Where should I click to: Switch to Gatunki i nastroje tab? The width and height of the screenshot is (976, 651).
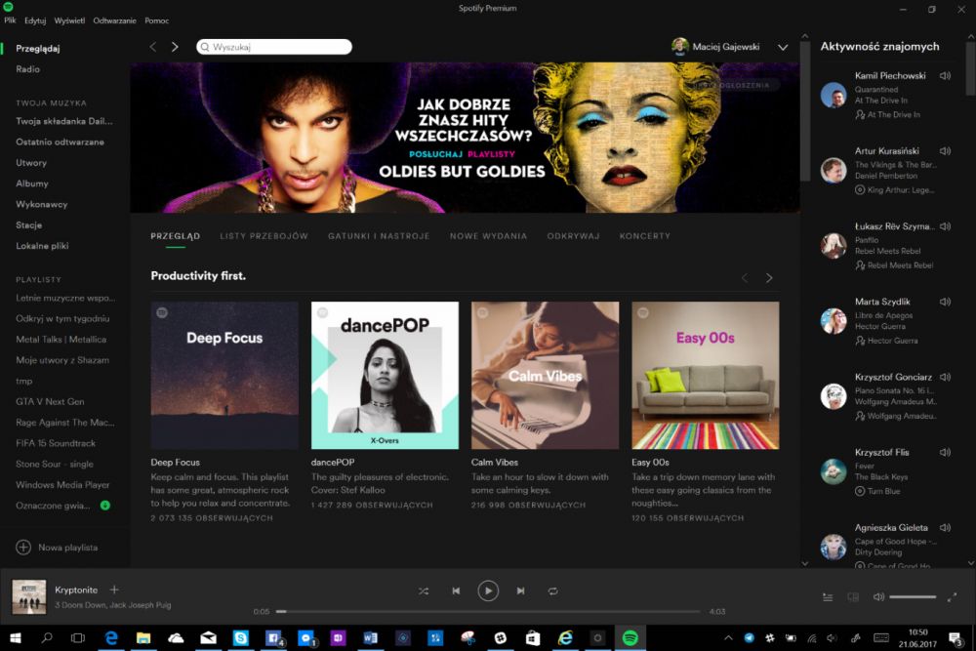(379, 236)
